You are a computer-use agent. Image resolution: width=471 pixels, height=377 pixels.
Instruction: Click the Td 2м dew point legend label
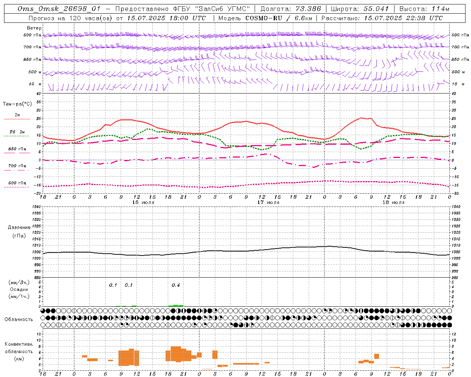(x=17, y=132)
